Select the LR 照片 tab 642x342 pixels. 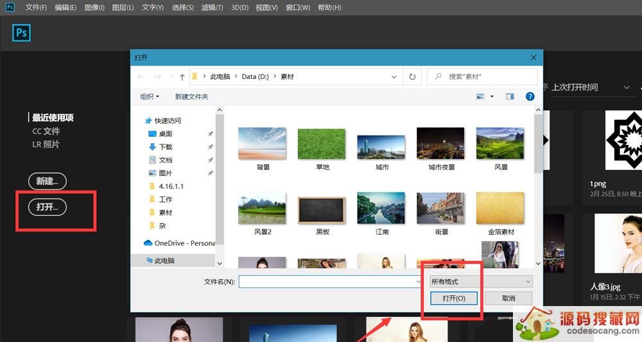(x=46, y=144)
